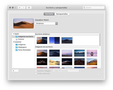Viewport: 113px width, 90px height.
Task: Click the Colores color wheel icon
Action: (17, 39)
